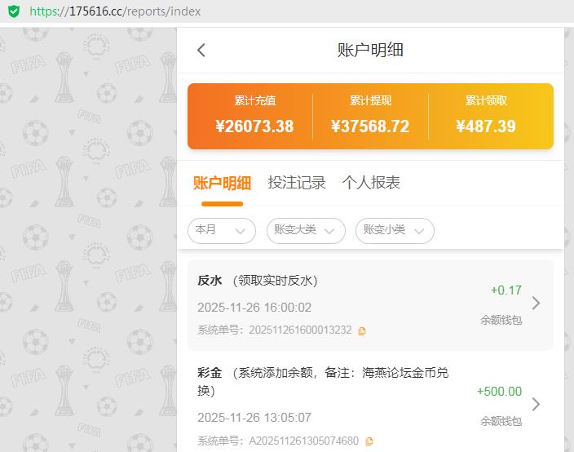The image size is (574, 452).
Task: Click the green shield security icon
Action: 14,11
